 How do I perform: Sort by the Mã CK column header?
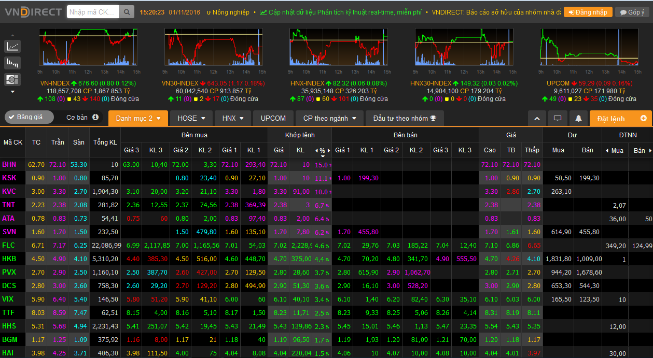pos(13,142)
